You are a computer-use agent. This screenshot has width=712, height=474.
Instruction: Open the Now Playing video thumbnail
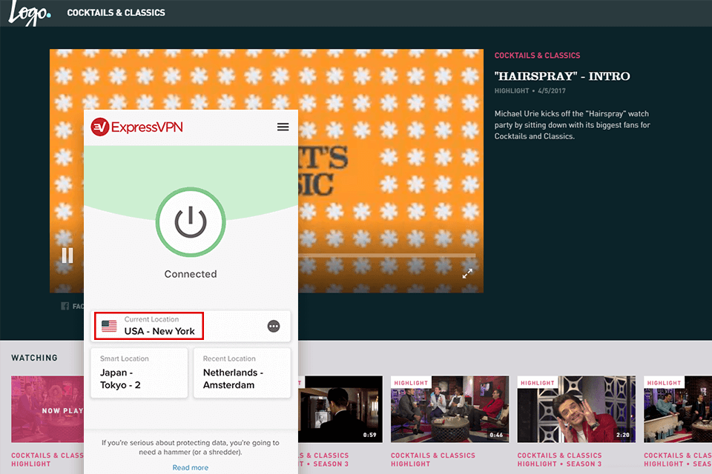click(x=47, y=409)
